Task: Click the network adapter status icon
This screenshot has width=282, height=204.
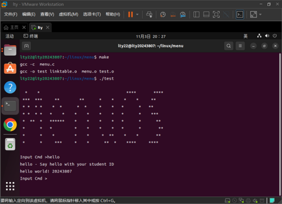Action: 241,201
